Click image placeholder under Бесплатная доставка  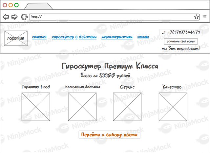(x=82, y=107)
